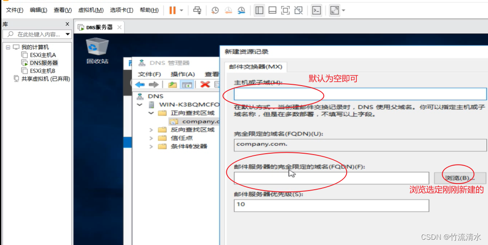Image resolution: width=488 pixels, height=245 pixels.
Task: Expand the 条件转发器 node
Action: (151, 146)
